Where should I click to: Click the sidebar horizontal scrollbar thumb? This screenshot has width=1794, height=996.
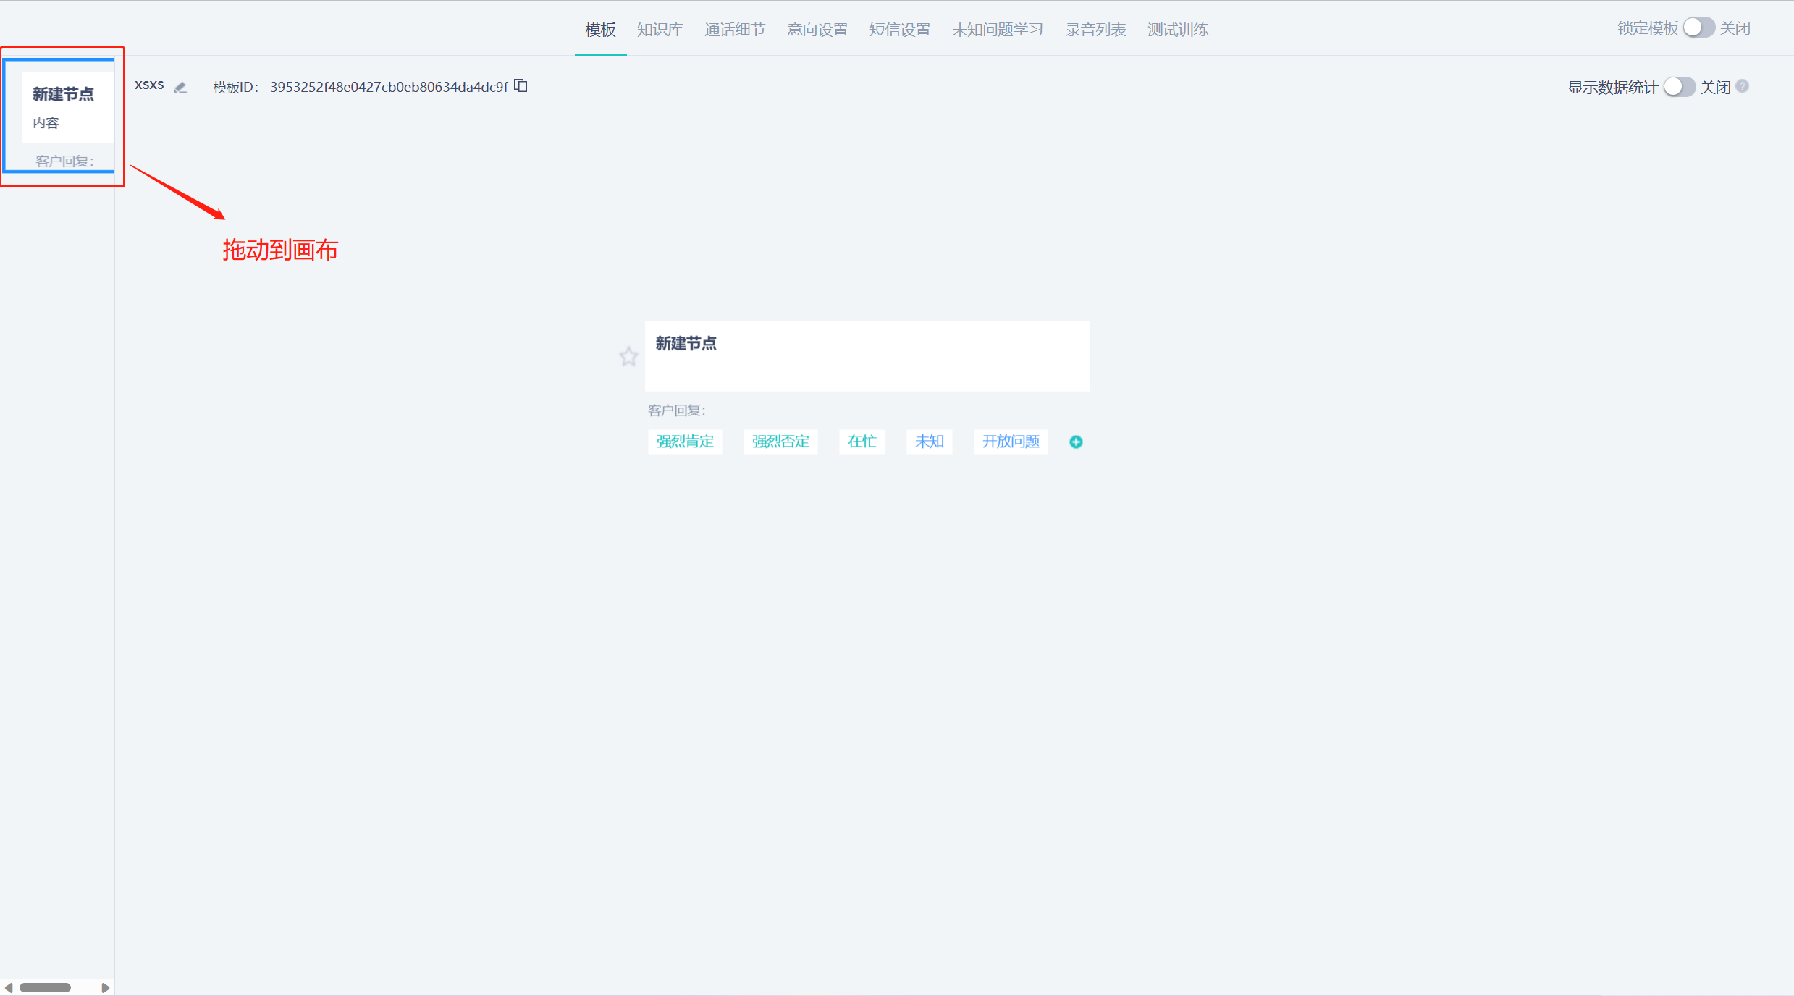pyautogui.click(x=45, y=987)
